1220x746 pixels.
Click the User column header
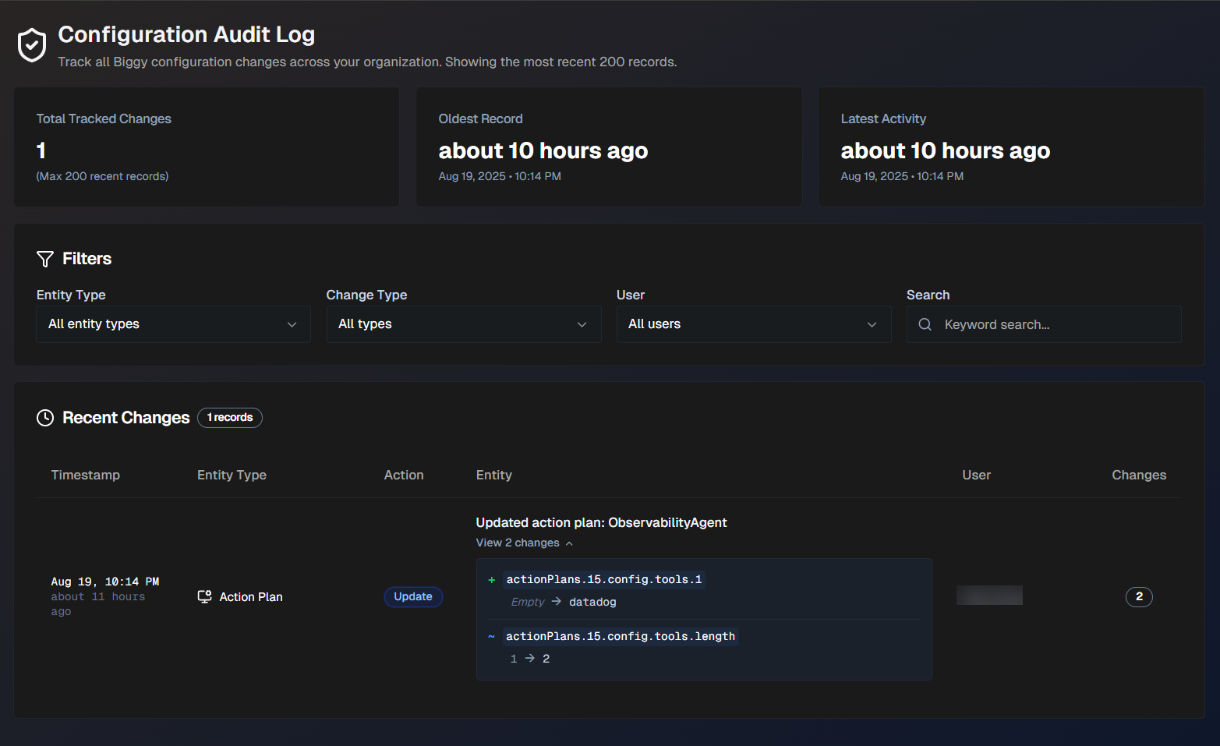click(976, 475)
